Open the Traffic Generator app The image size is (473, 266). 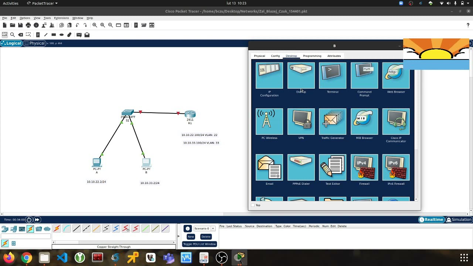333,122
